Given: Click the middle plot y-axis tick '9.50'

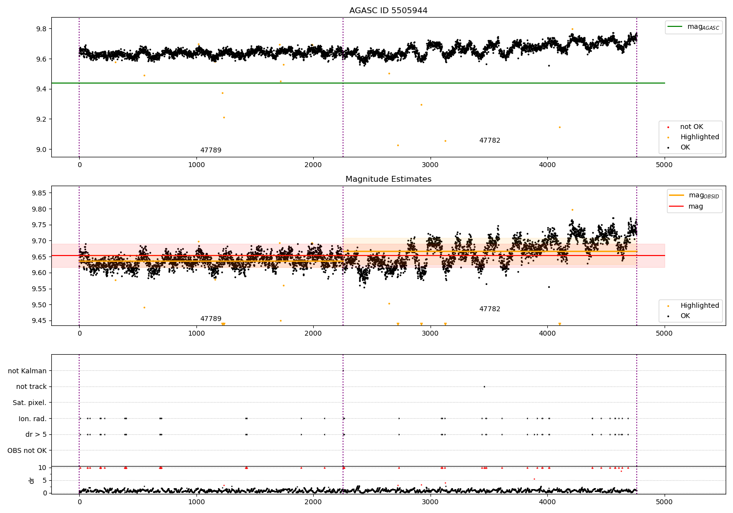Looking at the screenshot, I should click(x=40, y=305).
